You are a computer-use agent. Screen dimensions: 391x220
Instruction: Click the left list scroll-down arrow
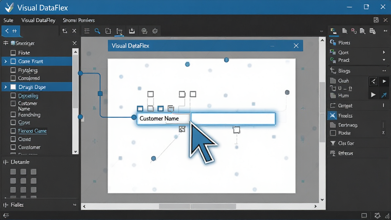[75, 152]
